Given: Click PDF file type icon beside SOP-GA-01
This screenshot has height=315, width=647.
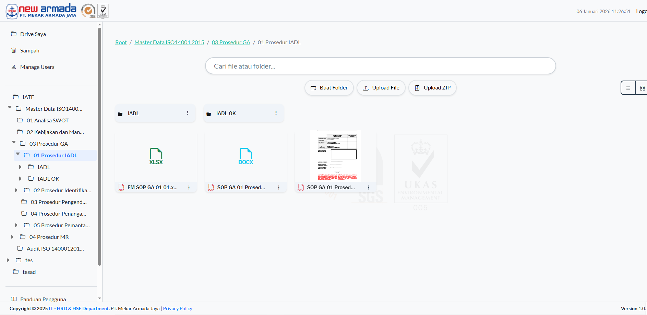Looking at the screenshot, I should pos(301,187).
